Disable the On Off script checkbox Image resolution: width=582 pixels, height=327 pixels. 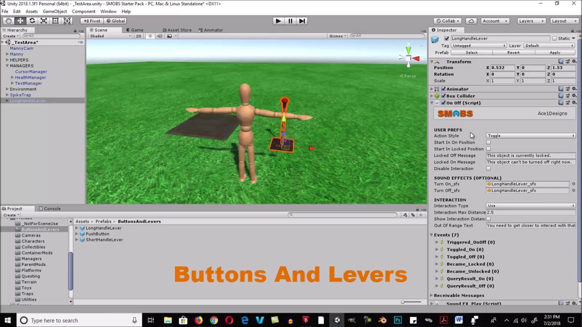point(443,103)
